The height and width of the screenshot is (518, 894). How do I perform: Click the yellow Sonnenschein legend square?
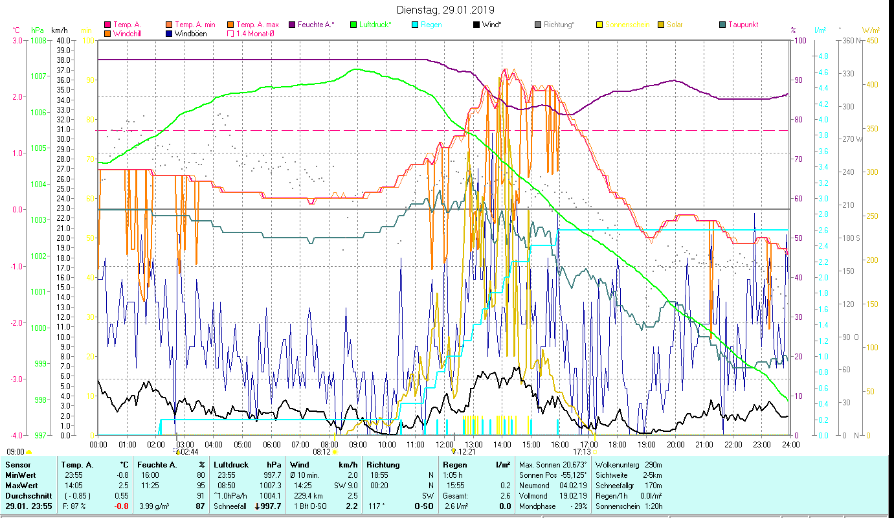pyautogui.click(x=599, y=25)
